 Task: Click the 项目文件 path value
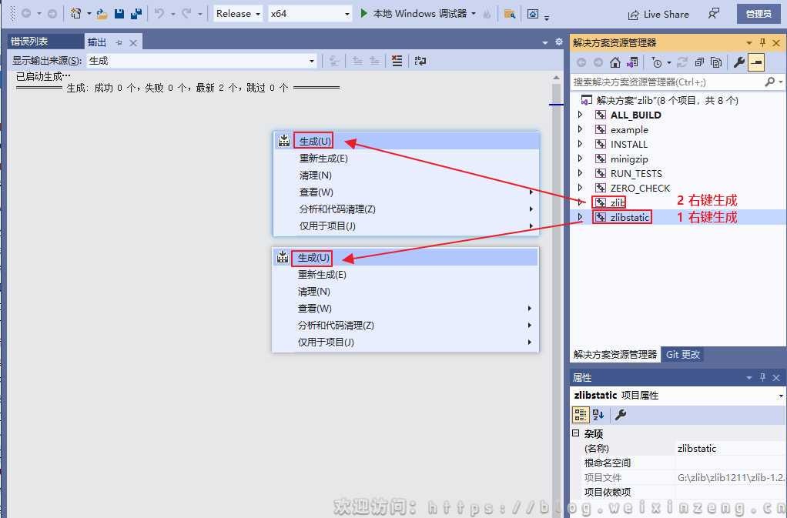coord(732,477)
